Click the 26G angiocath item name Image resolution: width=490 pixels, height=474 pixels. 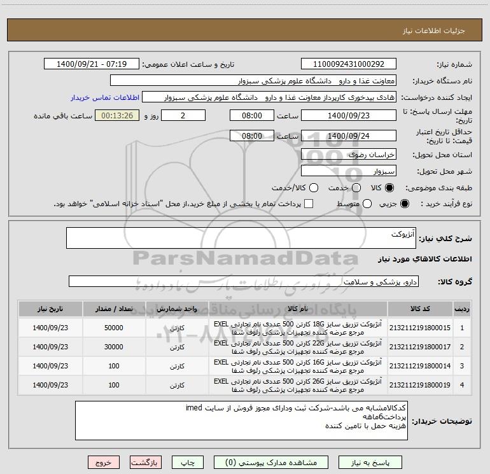(x=298, y=385)
